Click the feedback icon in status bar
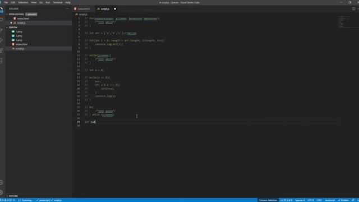This screenshot has height=202, width=359. click(353, 200)
